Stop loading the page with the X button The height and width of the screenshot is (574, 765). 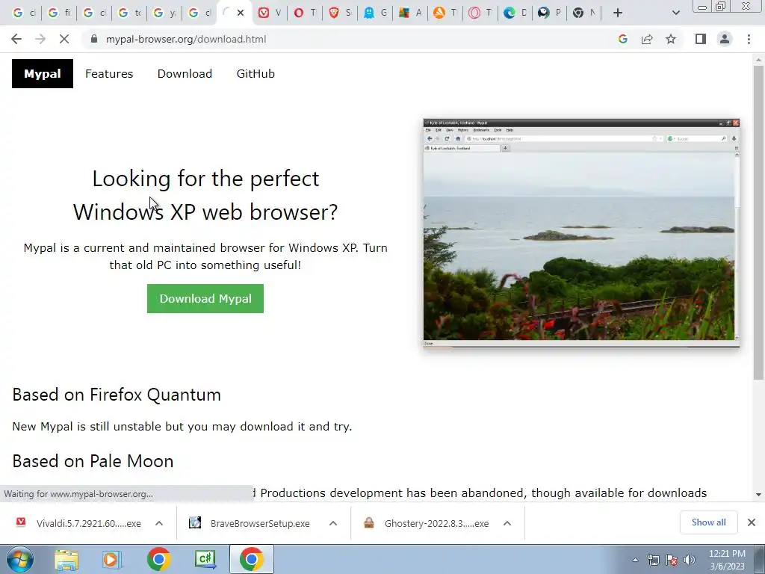pos(64,39)
